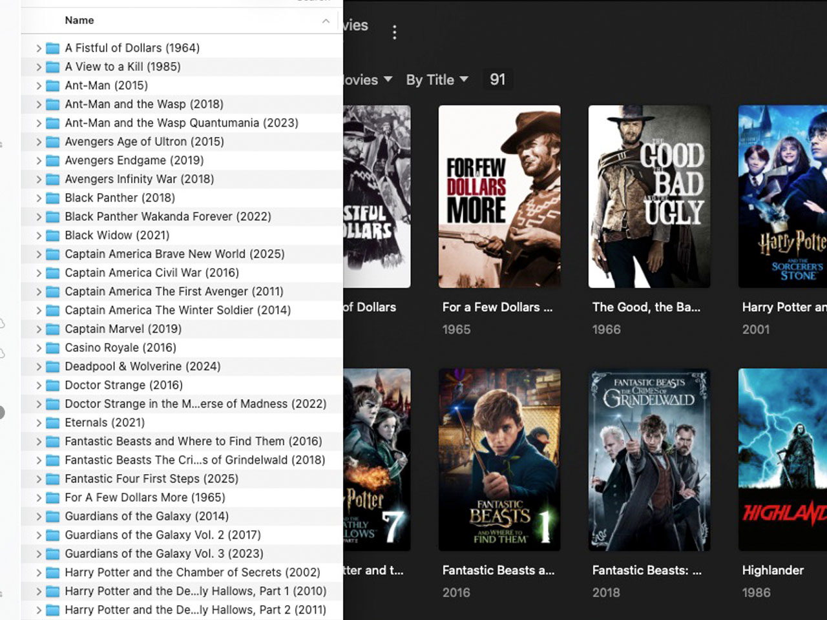Open the By Title sort dropdown

pyautogui.click(x=437, y=80)
